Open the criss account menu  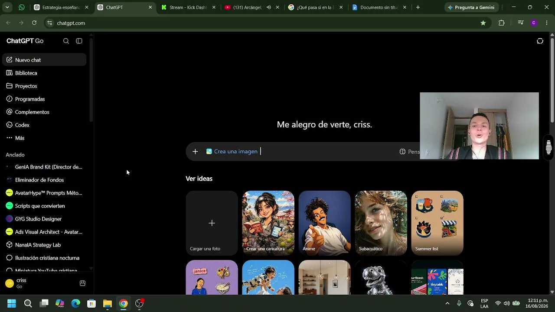point(39,283)
